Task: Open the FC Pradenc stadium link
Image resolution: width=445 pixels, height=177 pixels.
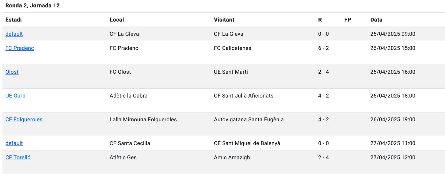Action: pos(19,48)
